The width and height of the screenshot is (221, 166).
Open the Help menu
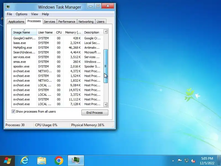pyautogui.click(x=45, y=14)
